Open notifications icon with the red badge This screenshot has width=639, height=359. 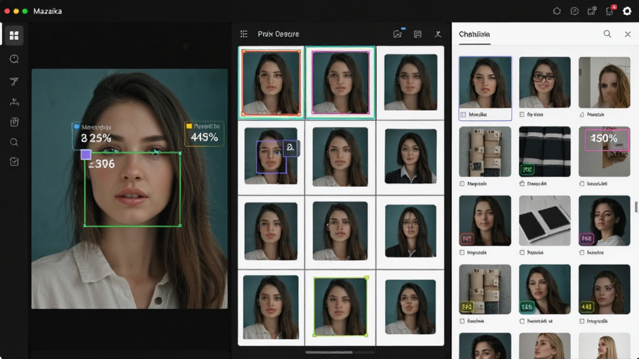coord(610,11)
